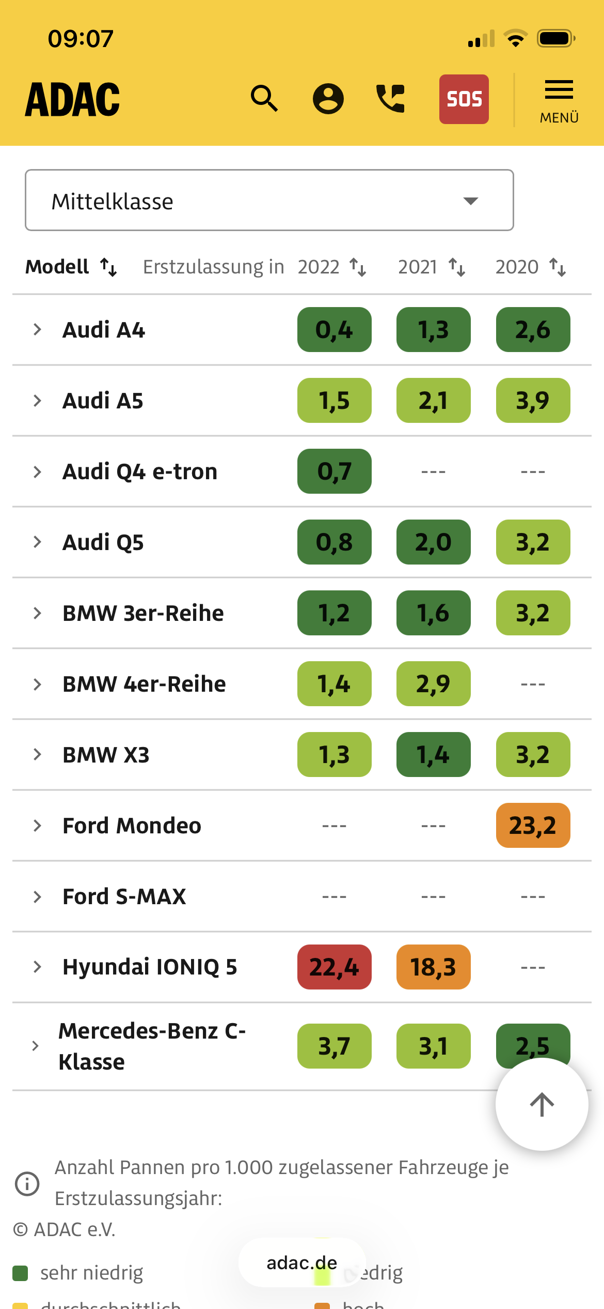Open the search magnifier icon
Image resolution: width=604 pixels, height=1309 pixels.
pos(264,98)
